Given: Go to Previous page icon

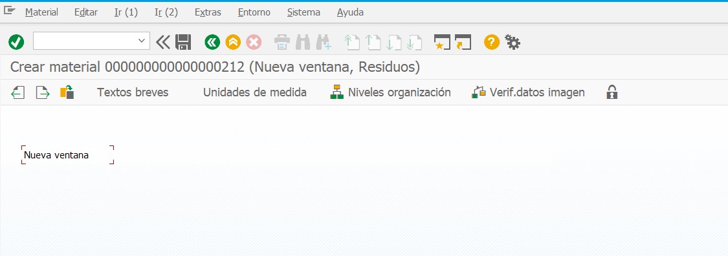Looking at the screenshot, I should tap(373, 43).
